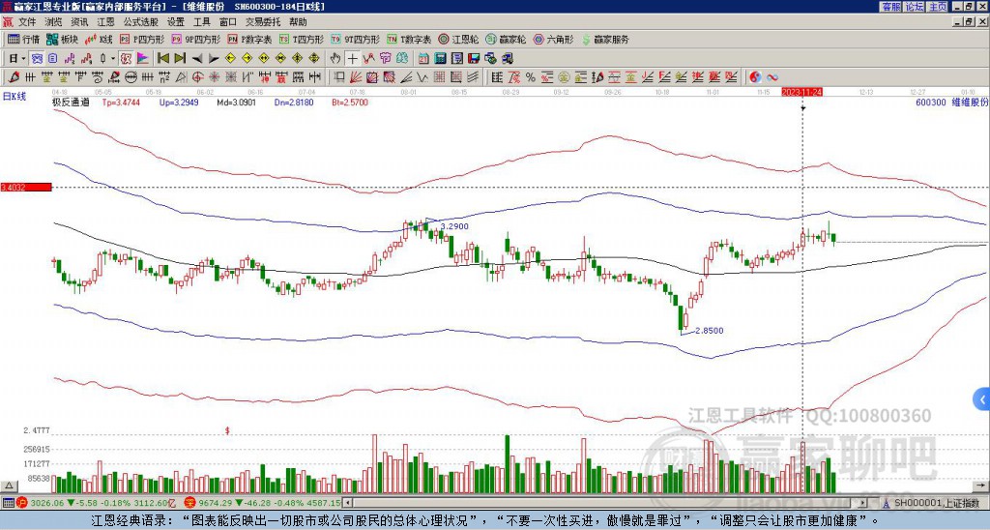Click the infinity loop icon

coord(772,77)
